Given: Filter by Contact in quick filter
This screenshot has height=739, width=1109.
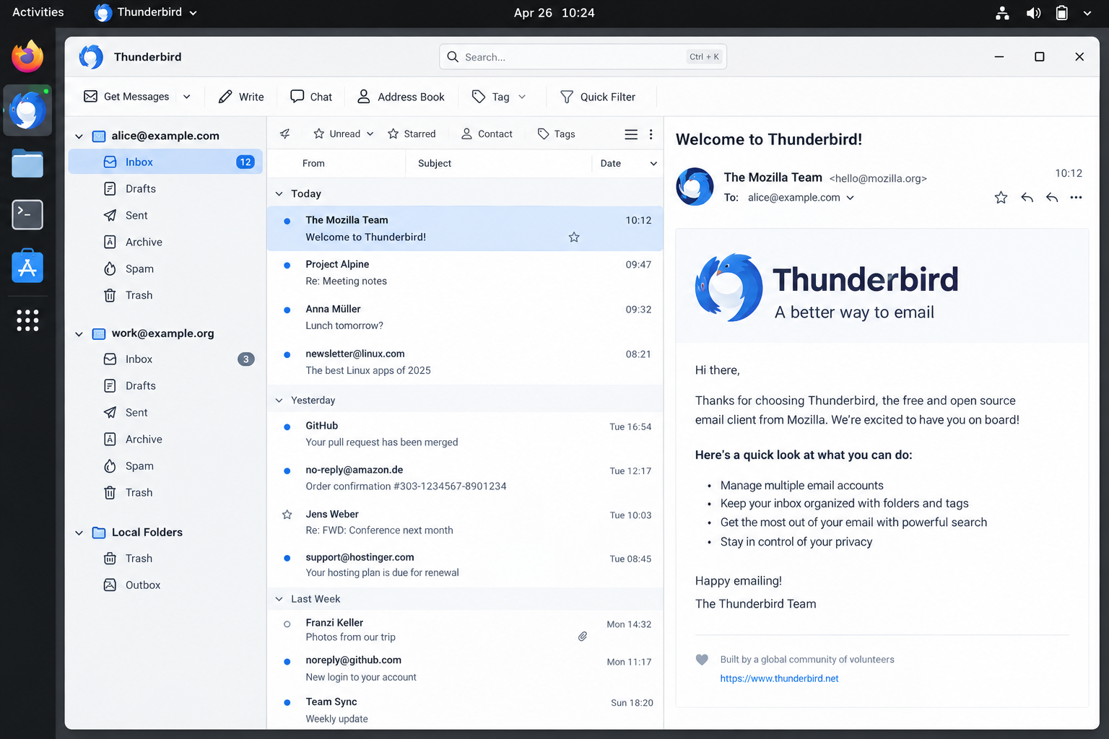Looking at the screenshot, I should [487, 134].
